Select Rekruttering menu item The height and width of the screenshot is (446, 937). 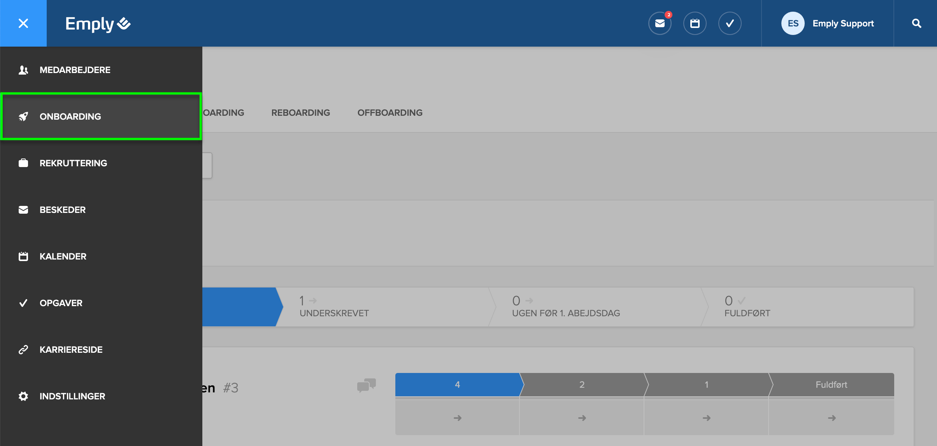coord(73,163)
